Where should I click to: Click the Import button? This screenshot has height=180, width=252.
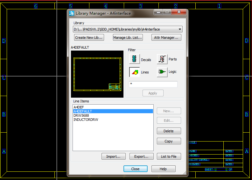pyautogui.click(x=114, y=156)
